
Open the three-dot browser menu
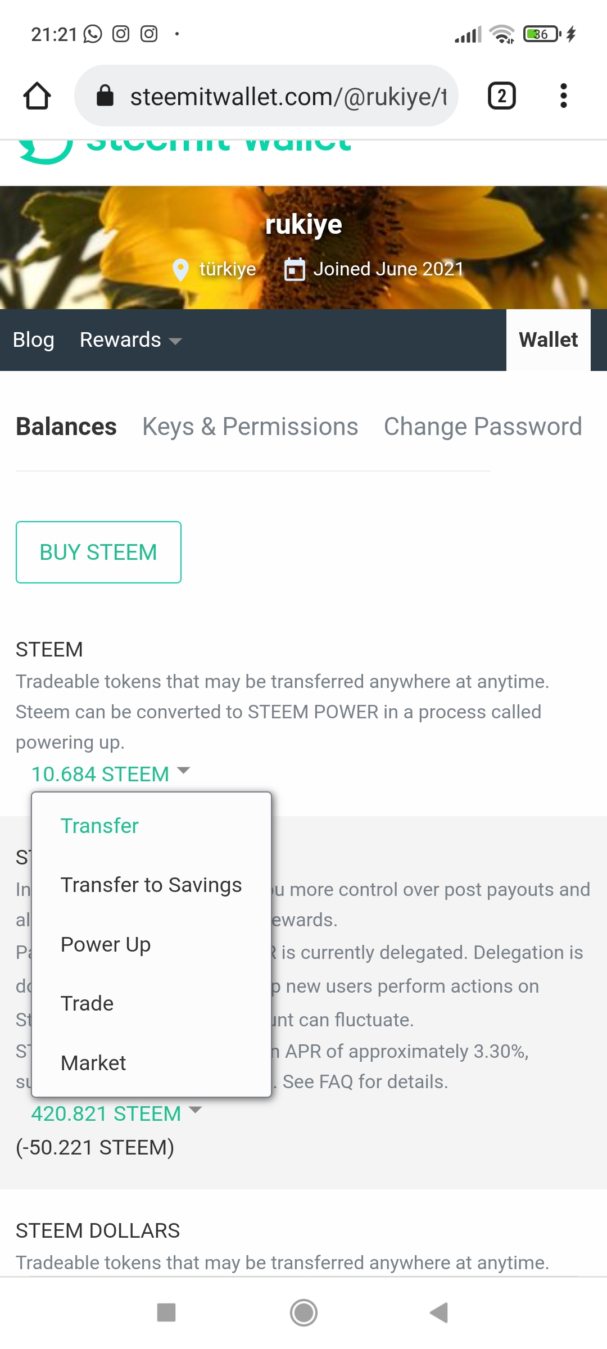click(563, 96)
